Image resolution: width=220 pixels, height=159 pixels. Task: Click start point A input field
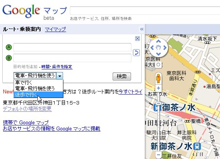point(72,47)
